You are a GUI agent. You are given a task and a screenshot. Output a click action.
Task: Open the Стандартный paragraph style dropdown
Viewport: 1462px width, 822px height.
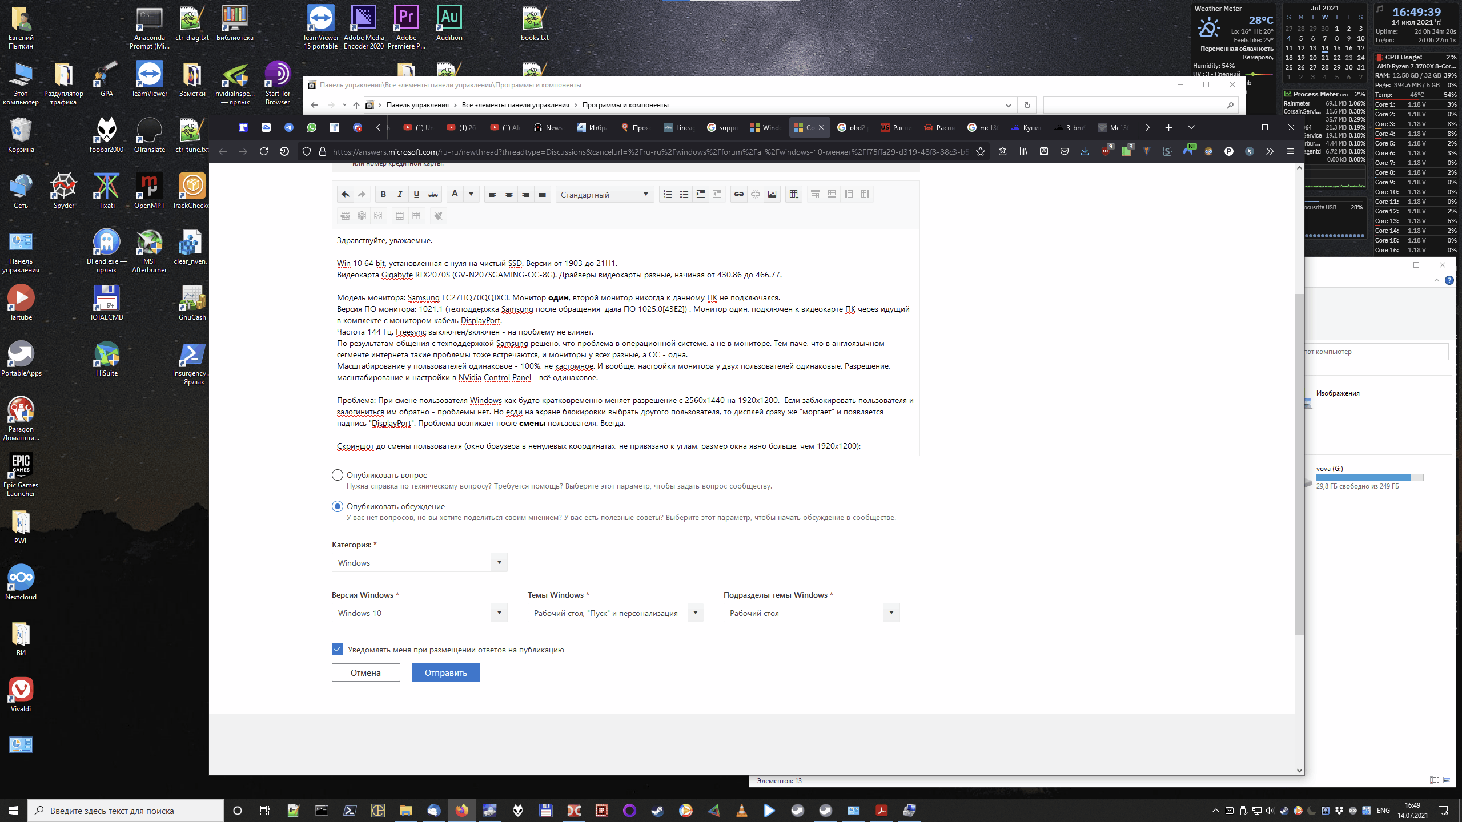pyautogui.click(x=605, y=195)
